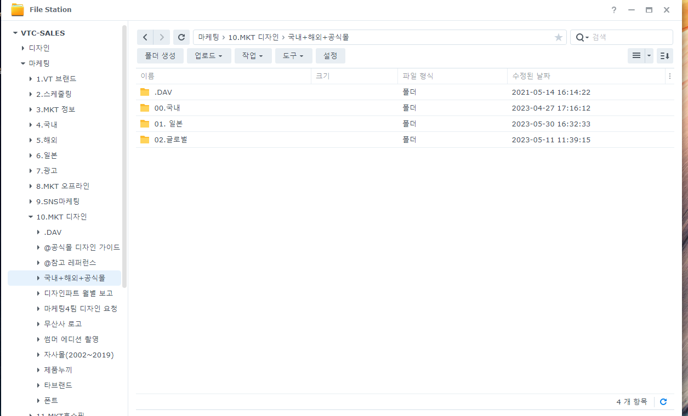Viewport: 688px width, 416px height.
Task: Click the 폴더 생성 button
Action: tap(160, 55)
